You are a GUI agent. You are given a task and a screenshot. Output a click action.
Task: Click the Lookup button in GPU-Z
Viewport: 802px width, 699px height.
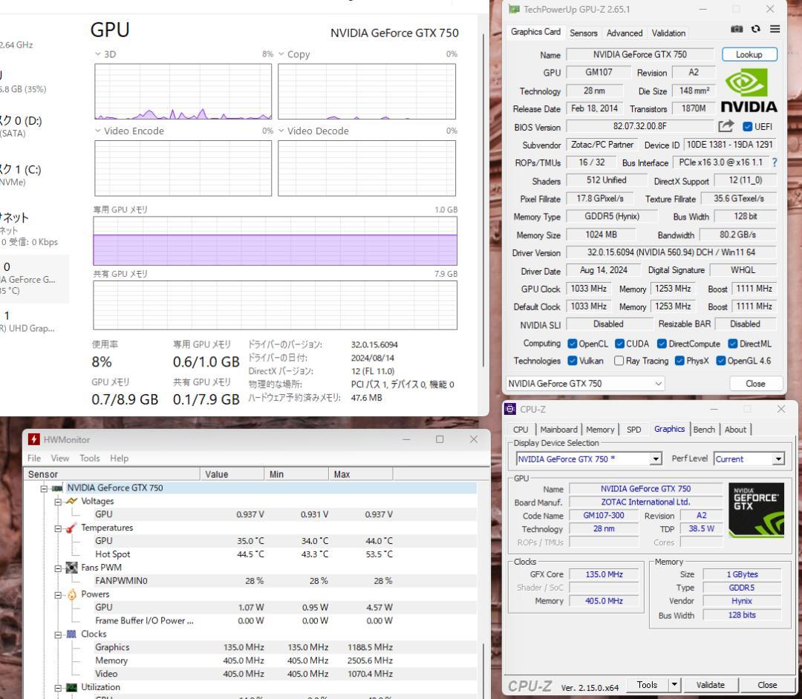749,54
